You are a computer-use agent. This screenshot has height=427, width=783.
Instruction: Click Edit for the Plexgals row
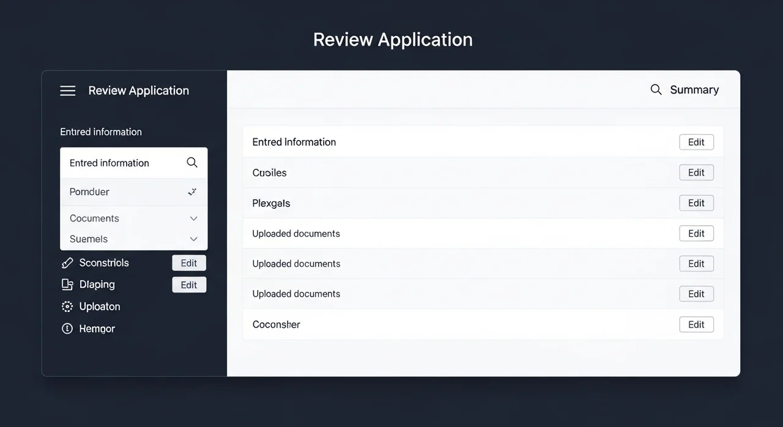point(696,203)
